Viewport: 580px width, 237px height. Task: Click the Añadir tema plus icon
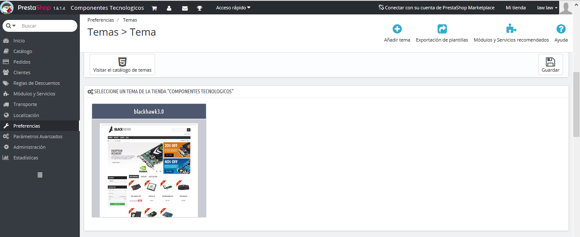(x=397, y=29)
